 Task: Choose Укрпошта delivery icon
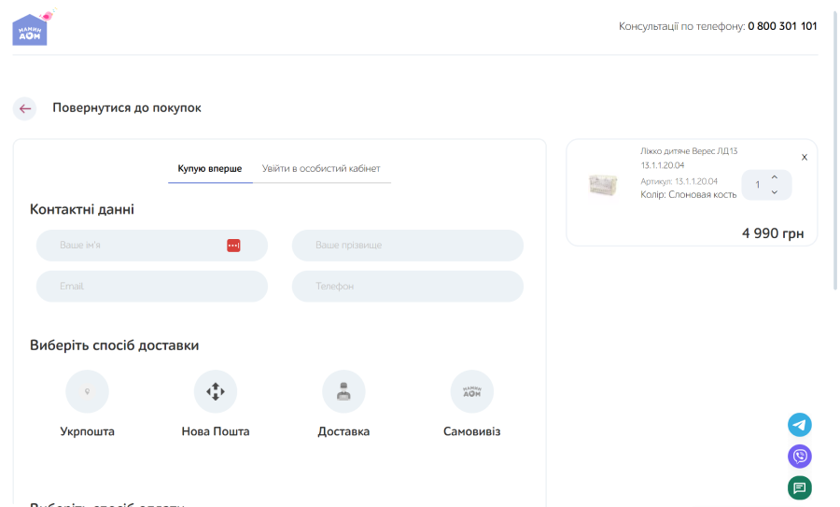click(88, 392)
